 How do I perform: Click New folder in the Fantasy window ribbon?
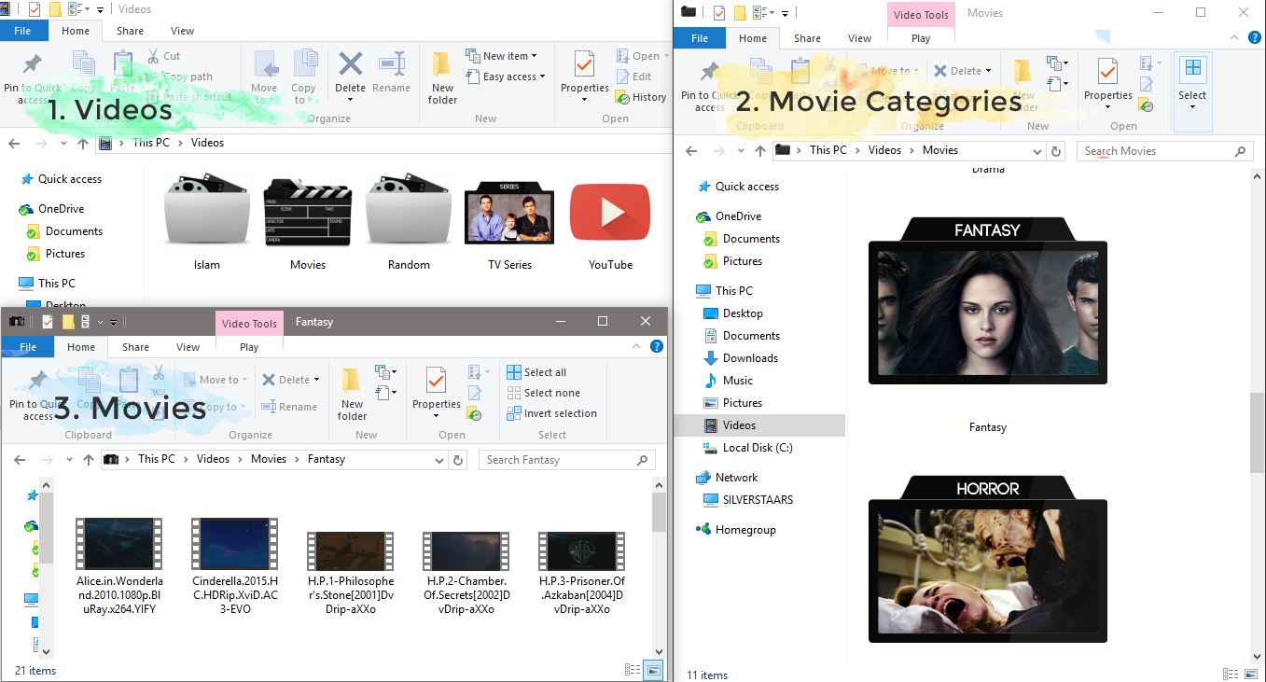point(352,394)
